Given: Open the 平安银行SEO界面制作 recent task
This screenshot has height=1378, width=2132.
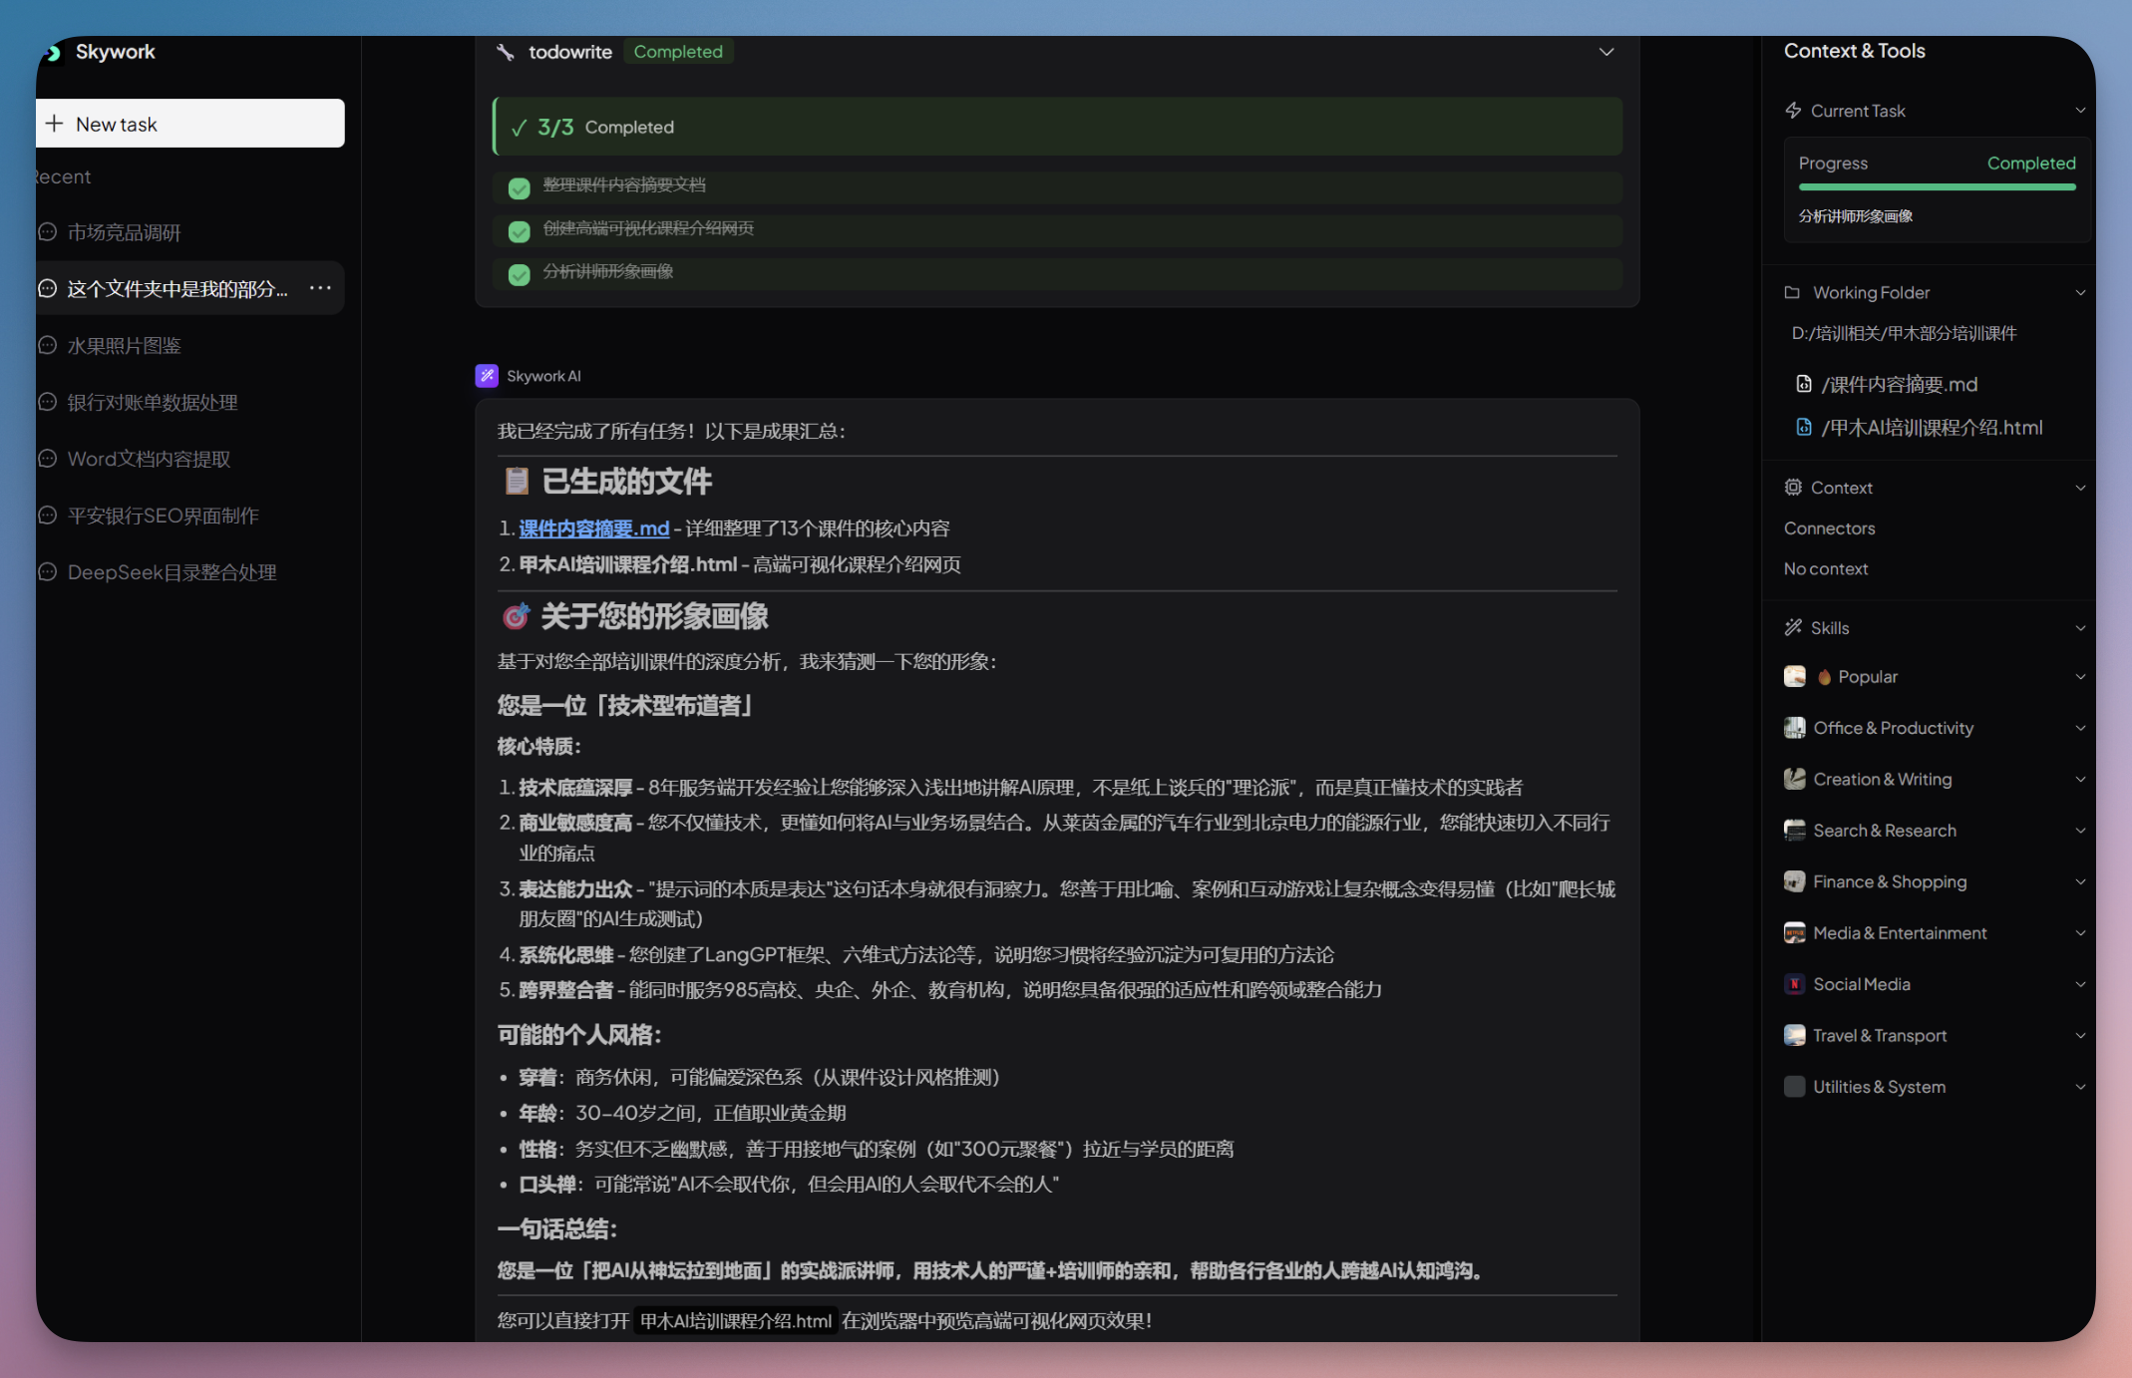Looking at the screenshot, I should (x=190, y=516).
